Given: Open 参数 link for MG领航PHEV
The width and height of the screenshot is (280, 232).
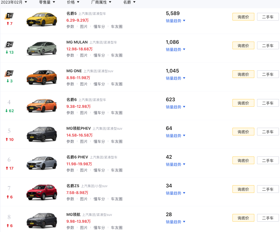Looking at the screenshot, I should 70,141.
